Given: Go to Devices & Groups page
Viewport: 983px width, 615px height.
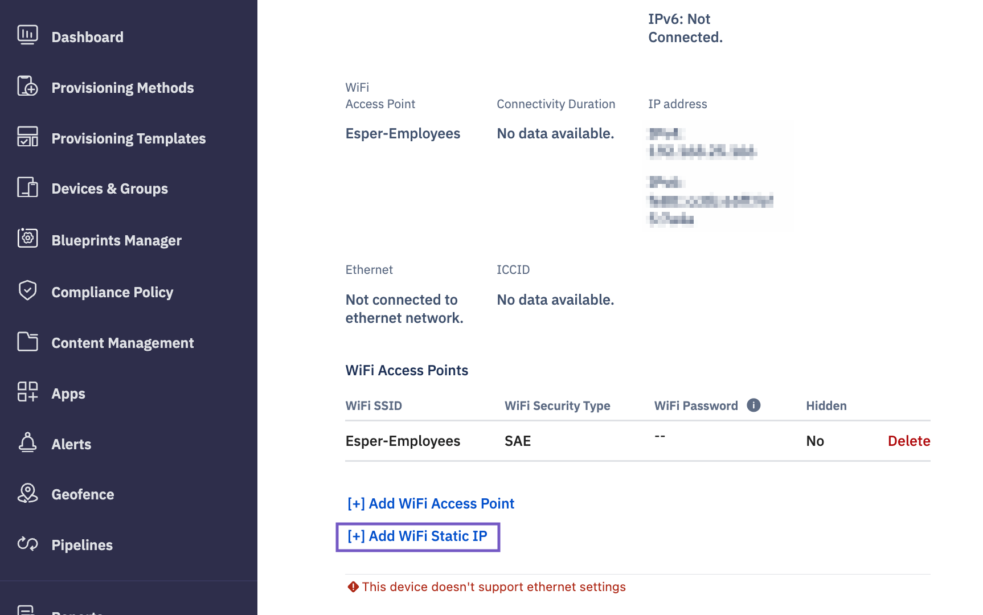Looking at the screenshot, I should (109, 188).
